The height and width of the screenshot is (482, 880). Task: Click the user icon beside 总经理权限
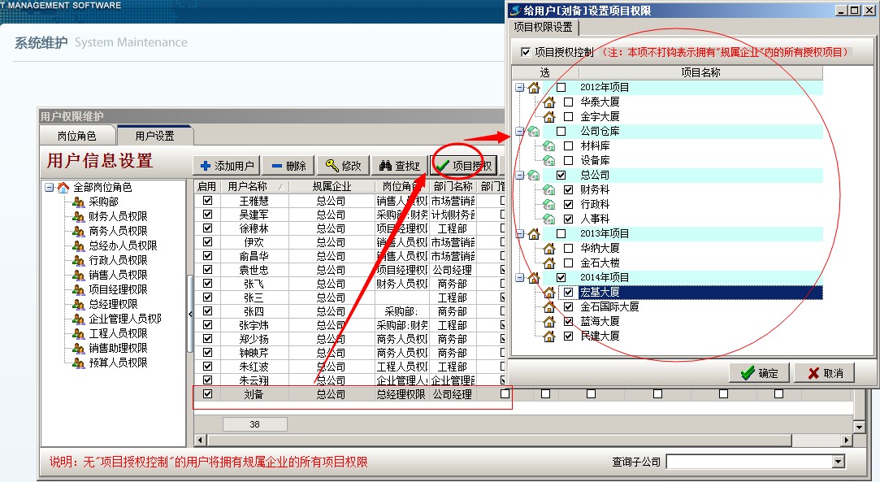[78, 305]
